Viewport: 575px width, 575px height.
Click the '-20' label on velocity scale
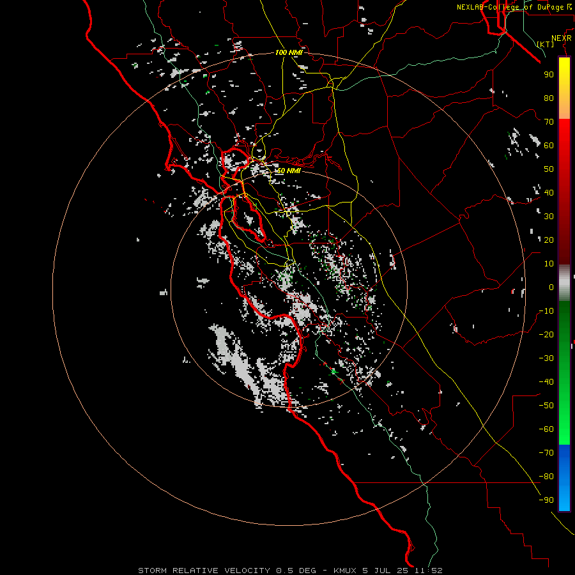pyautogui.click(x=546, y=335)
